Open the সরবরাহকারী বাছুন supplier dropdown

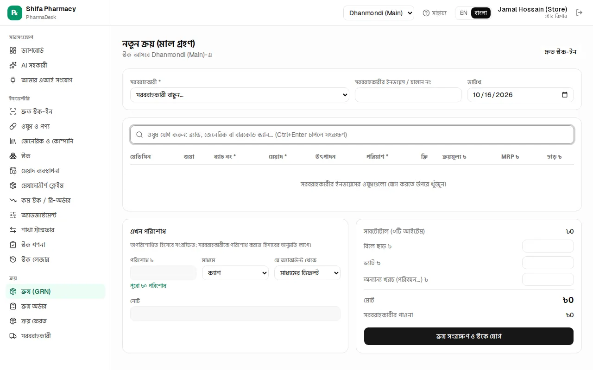(x=240, y=95)
